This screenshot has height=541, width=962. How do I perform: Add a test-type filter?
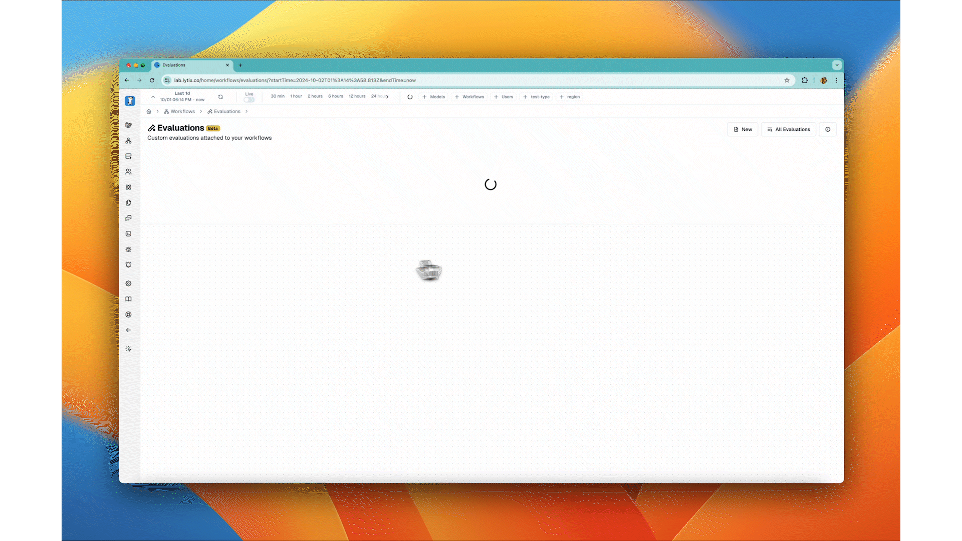point(536,97)
